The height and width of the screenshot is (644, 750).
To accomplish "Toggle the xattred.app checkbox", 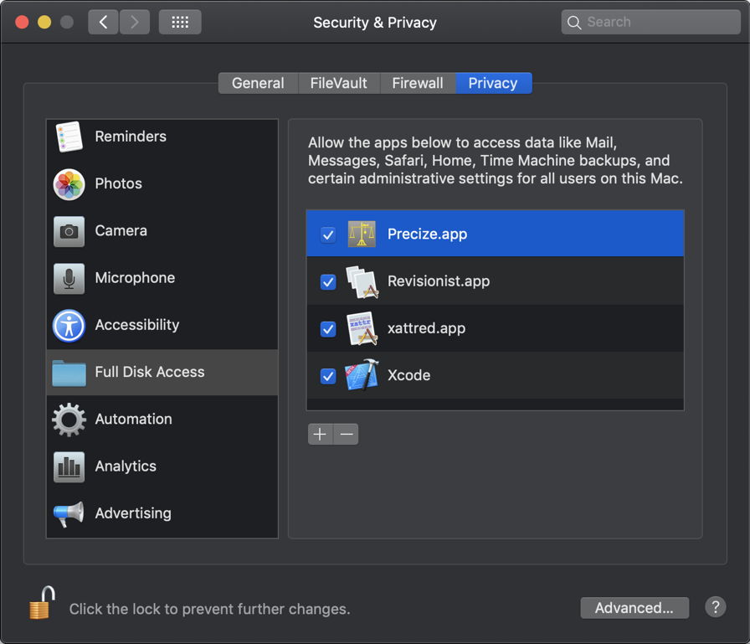I will tap(328, 328).
